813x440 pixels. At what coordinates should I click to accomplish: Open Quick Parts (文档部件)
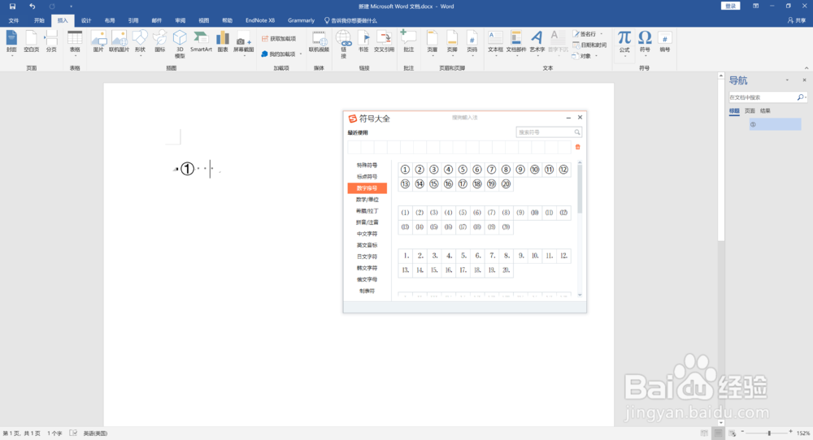(516, 44)
